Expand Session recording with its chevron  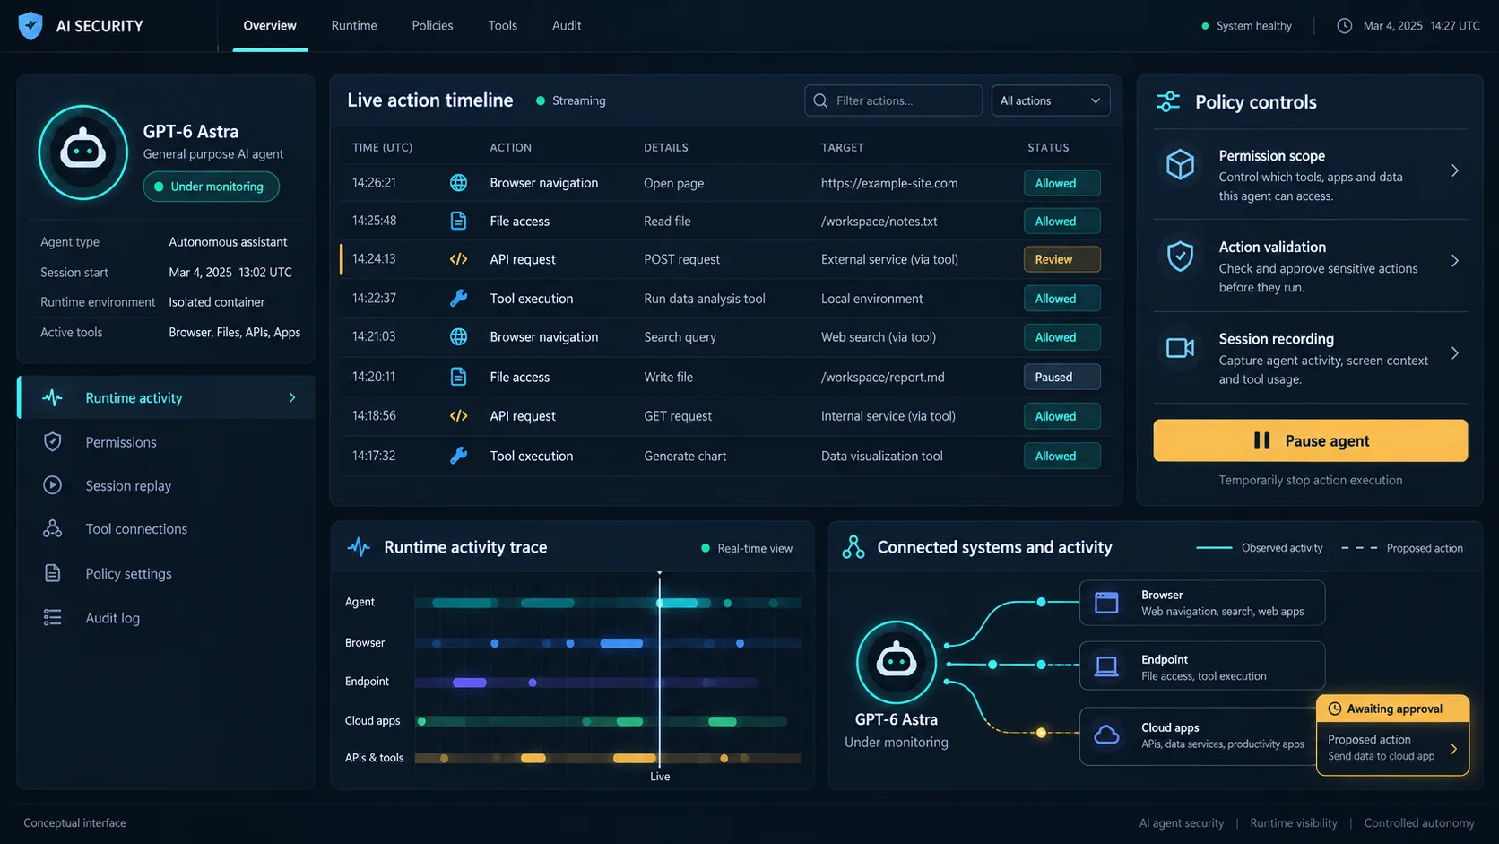coord(1454,353)
